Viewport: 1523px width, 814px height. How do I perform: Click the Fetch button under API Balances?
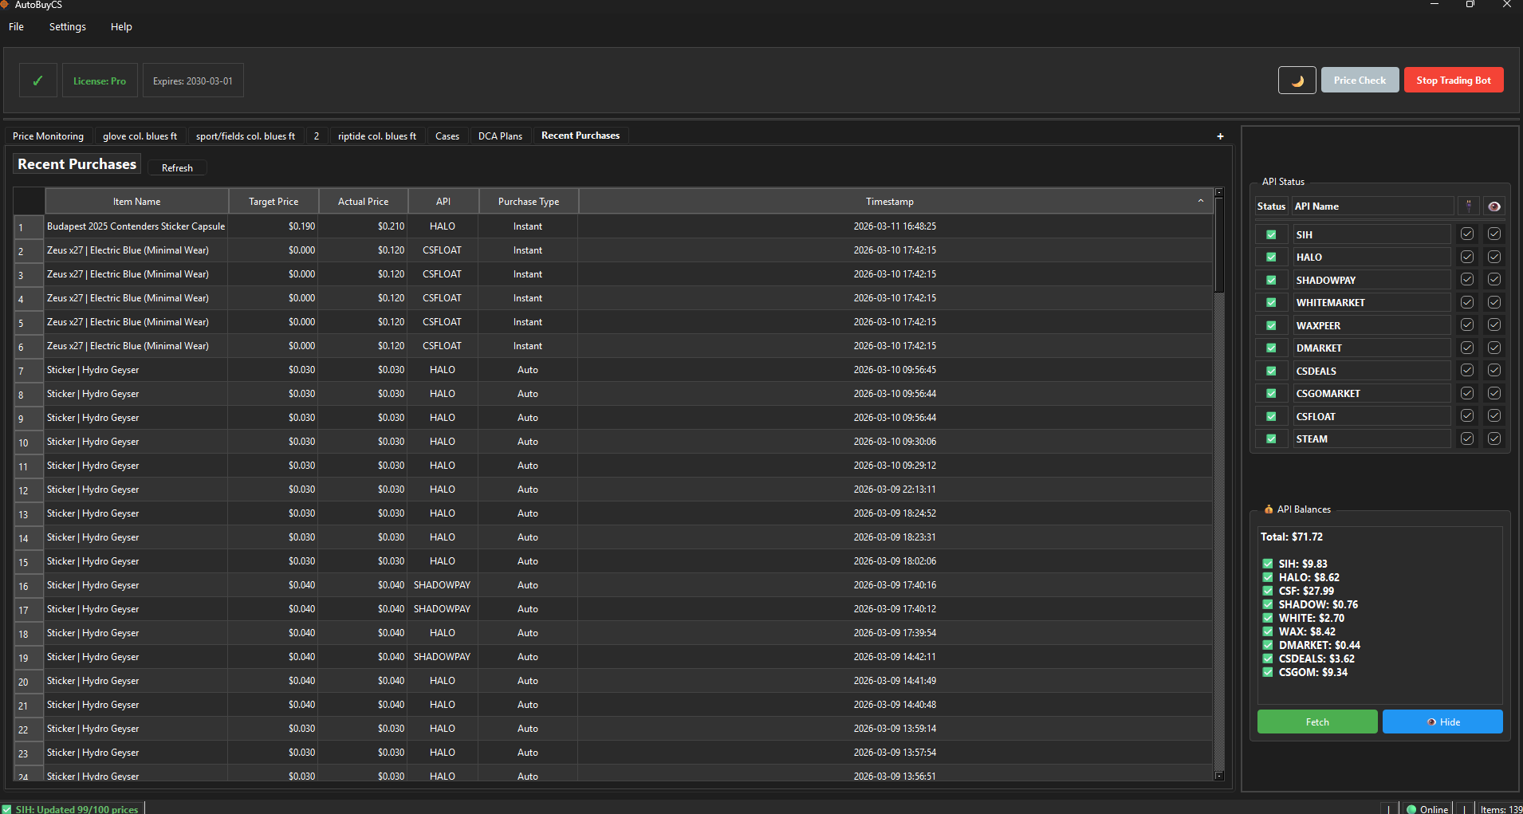click(1316, 722)
